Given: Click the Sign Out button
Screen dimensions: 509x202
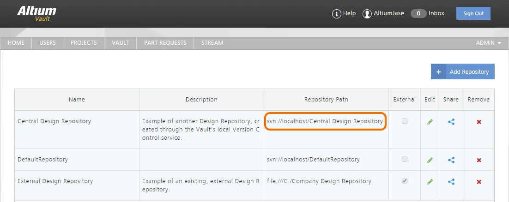Looking at the screenshot, I should point(473,14).
